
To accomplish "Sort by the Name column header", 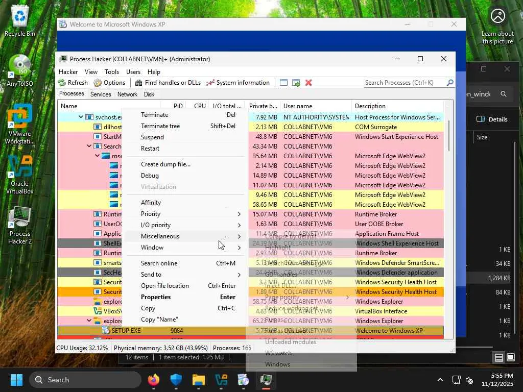I will (x=109, y=106).
